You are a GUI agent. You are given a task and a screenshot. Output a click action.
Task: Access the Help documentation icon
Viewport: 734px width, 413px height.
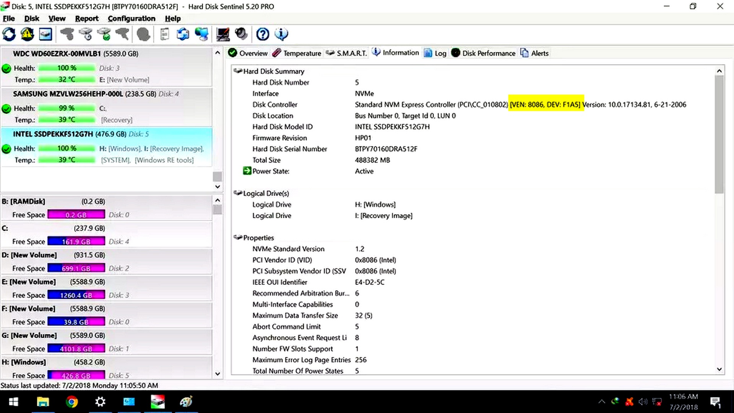pos(262,33)
